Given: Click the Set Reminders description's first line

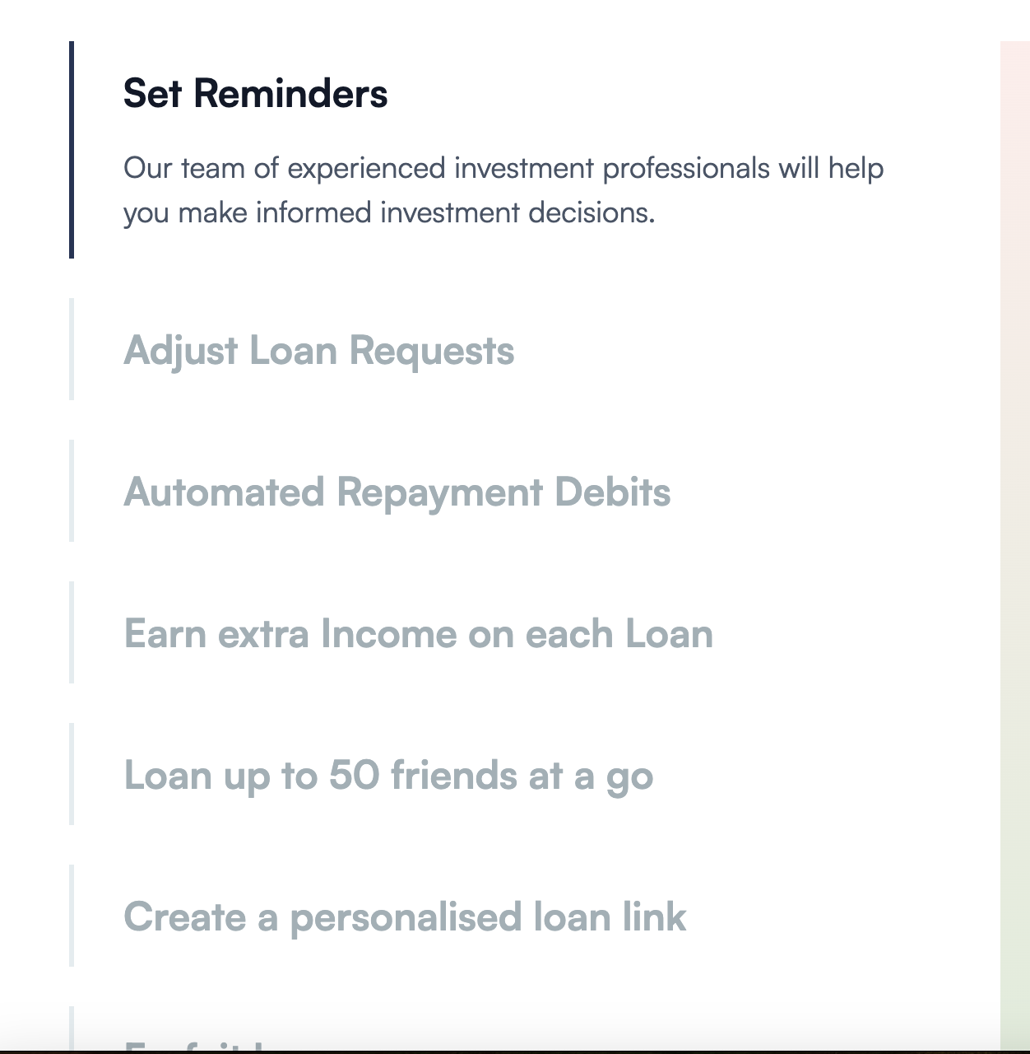Looking at the screenshot, I should tap(503, 168).
